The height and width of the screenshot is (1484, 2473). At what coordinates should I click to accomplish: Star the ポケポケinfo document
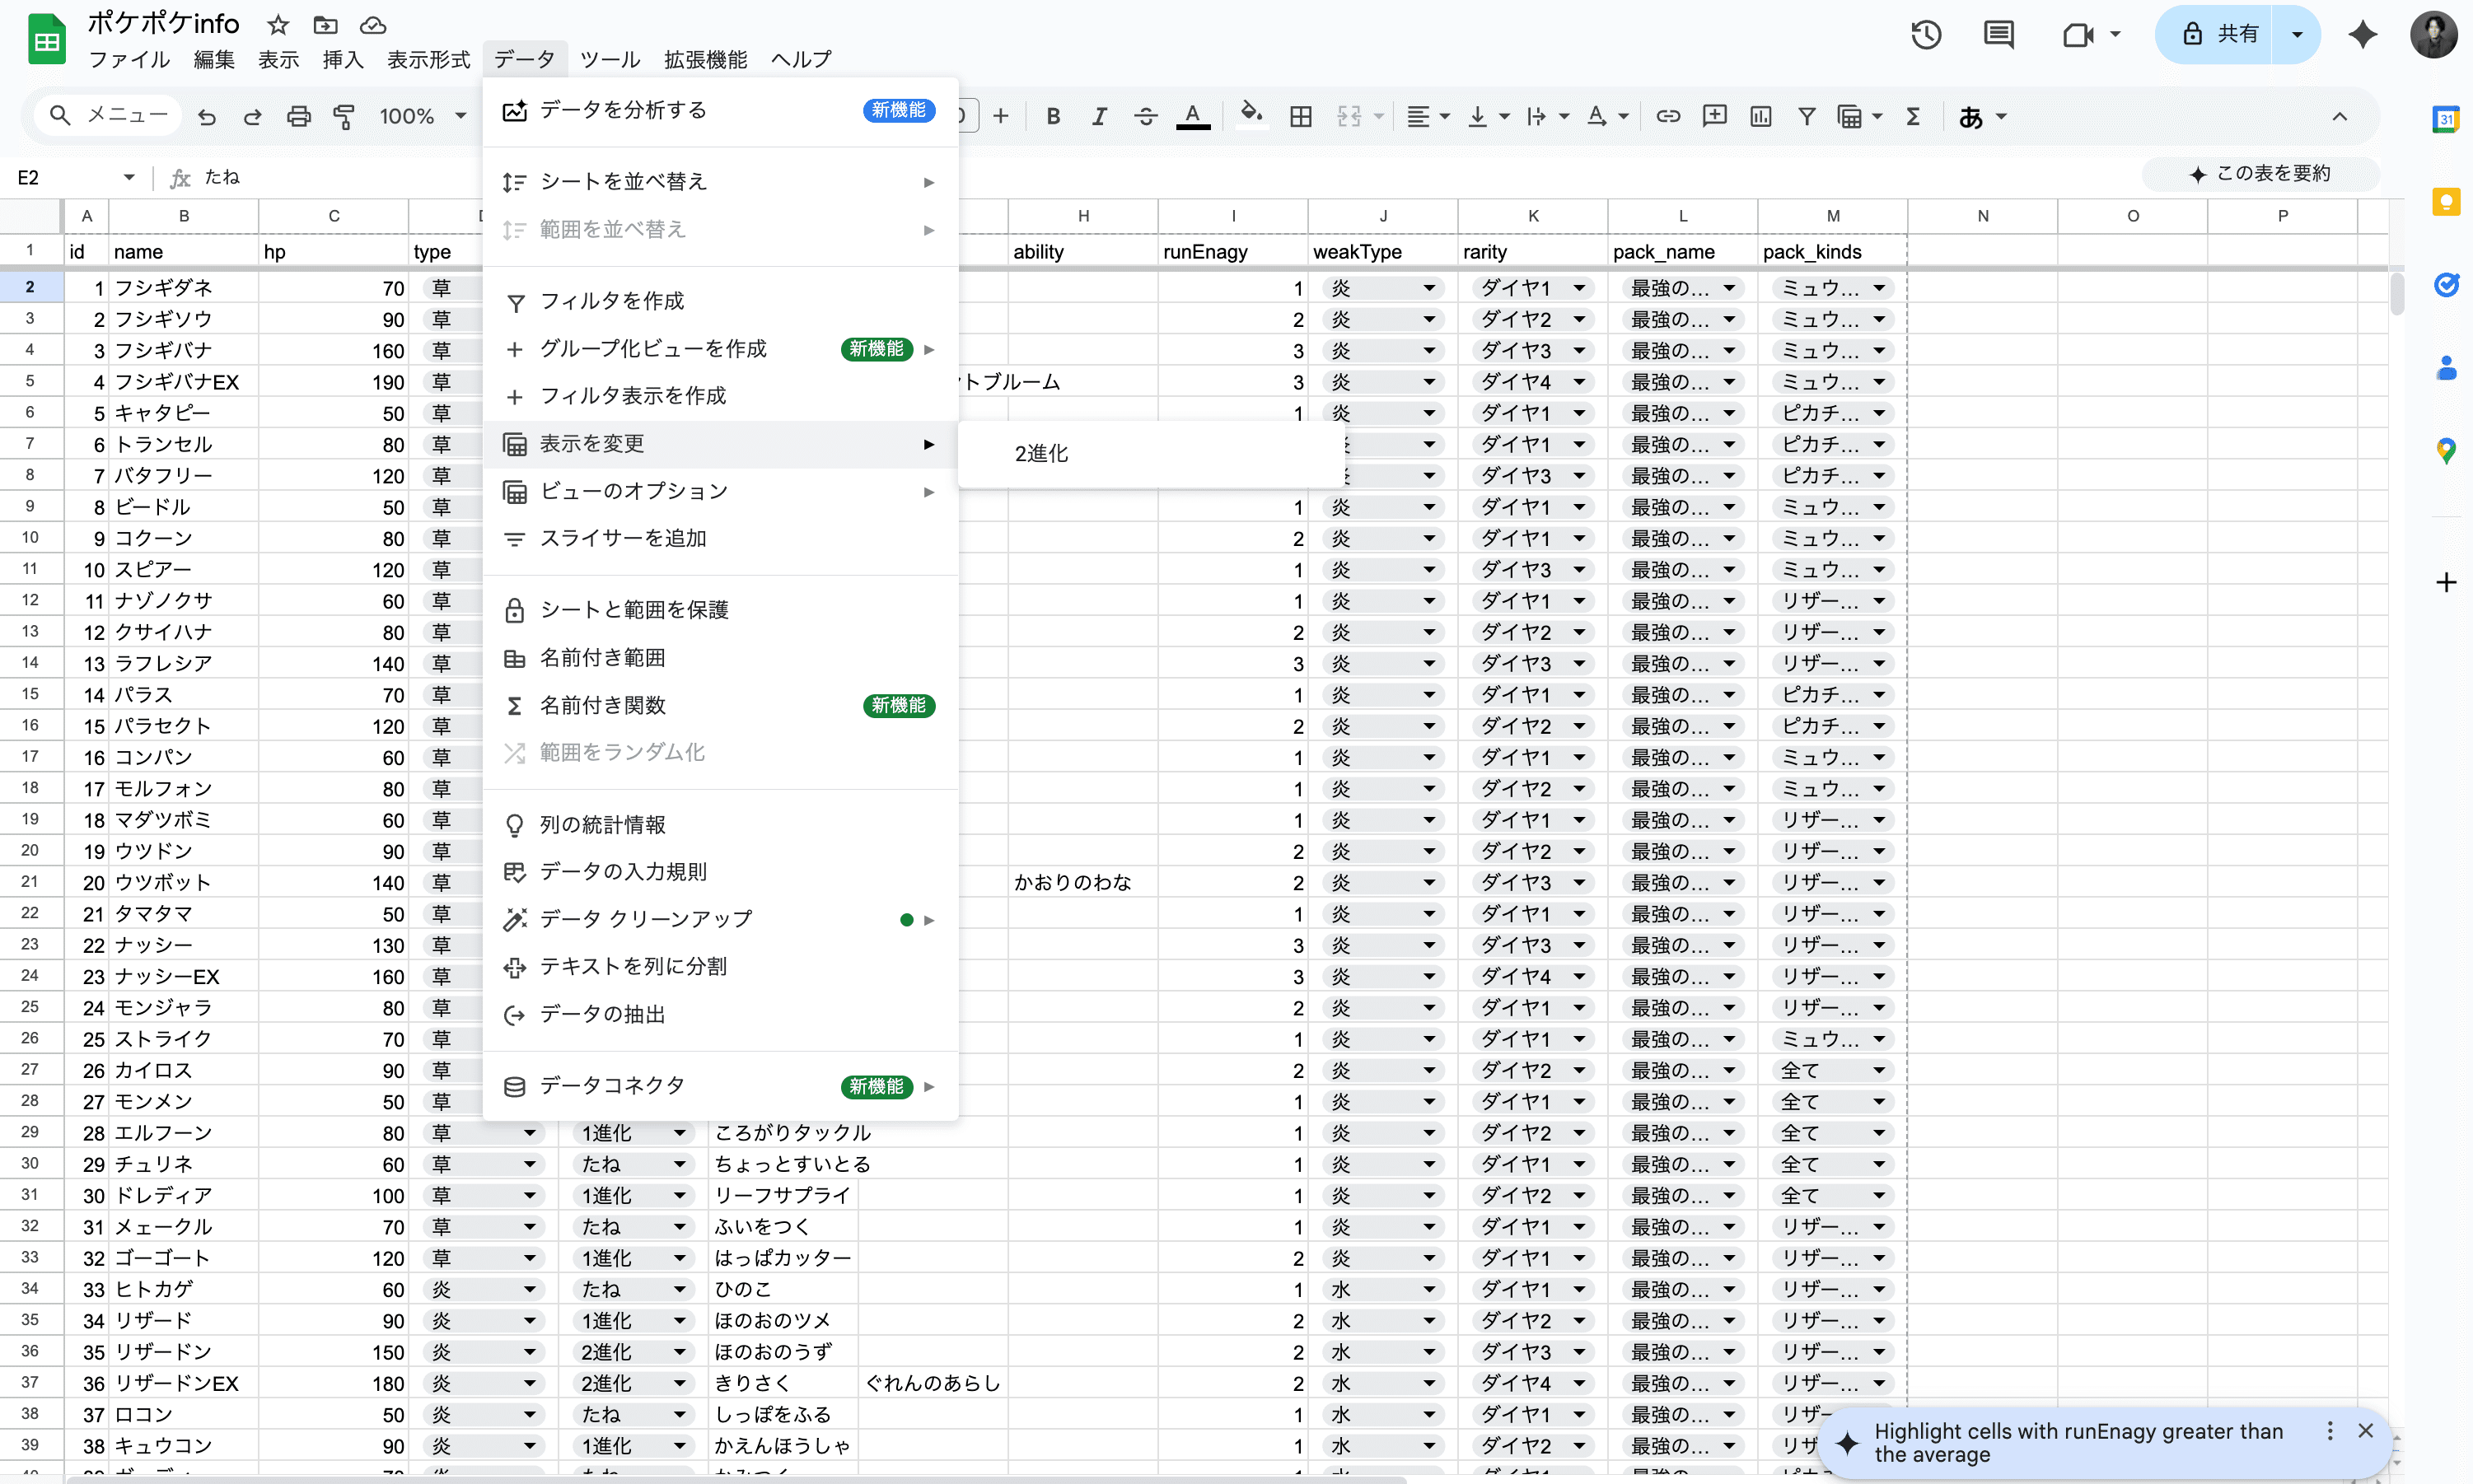point(278,25)
